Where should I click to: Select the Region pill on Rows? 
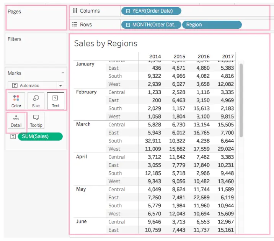click(212, 25)
